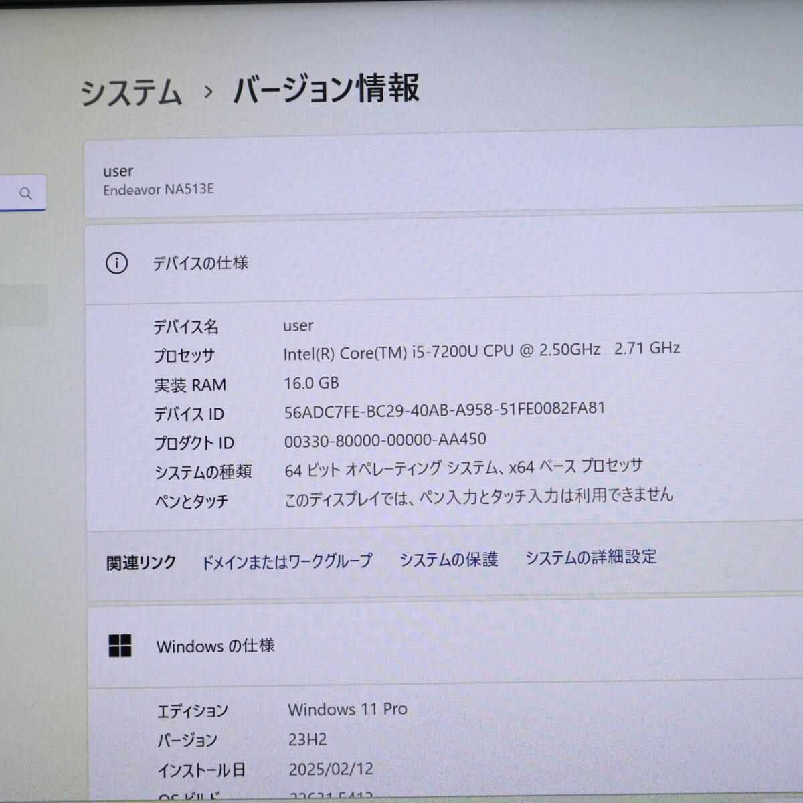Open システムの保護 link
The image size is (803, 803).
pos(448,559)
